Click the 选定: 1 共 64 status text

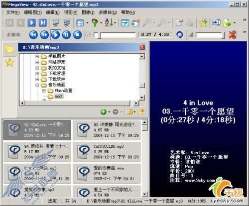point(62,201)
